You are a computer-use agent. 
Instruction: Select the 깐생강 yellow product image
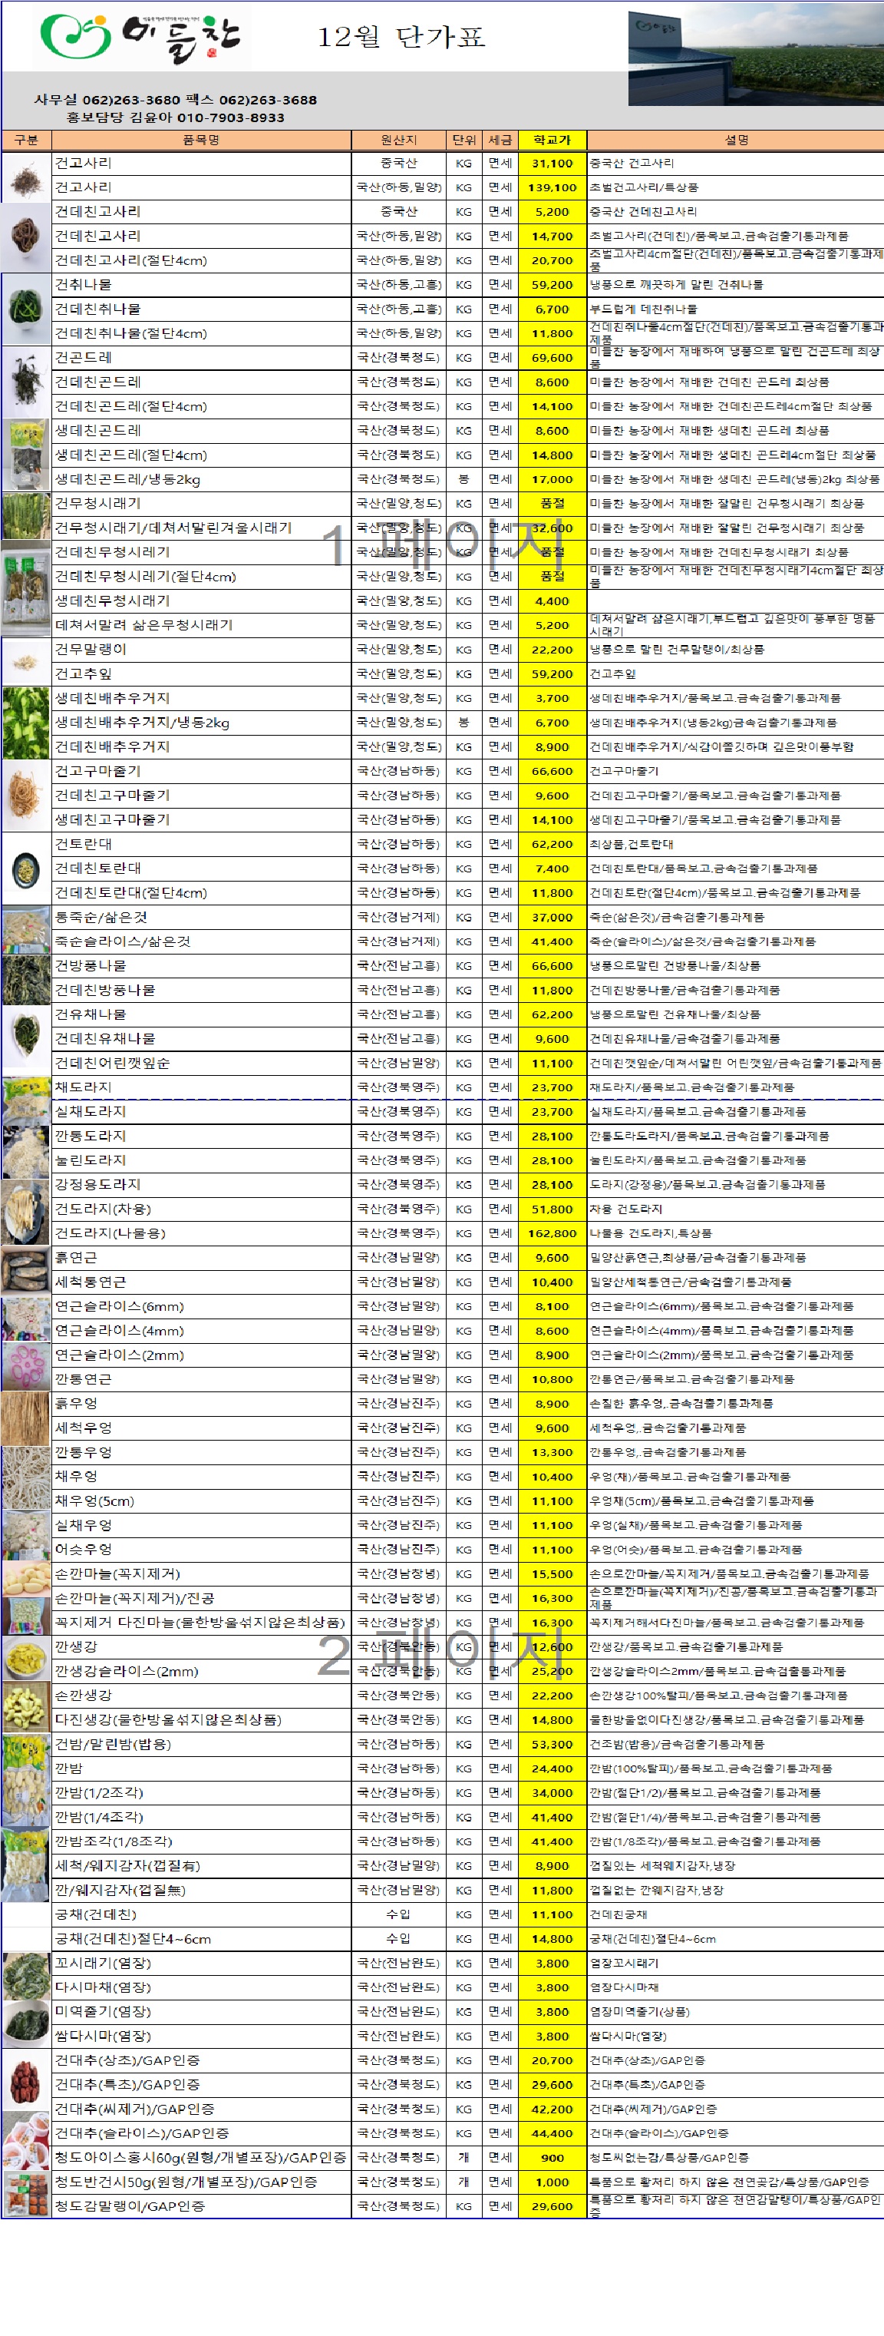(25, 1659)
